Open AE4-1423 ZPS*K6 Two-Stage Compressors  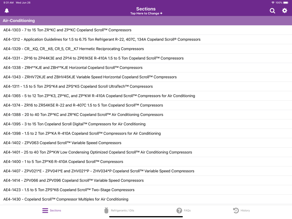pos(146,190)
